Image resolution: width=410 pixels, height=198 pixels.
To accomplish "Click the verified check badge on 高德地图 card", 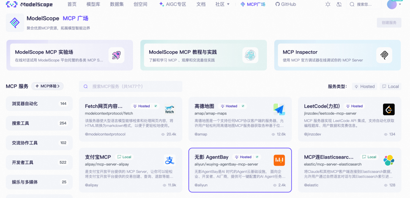I will (x=243, y=106).
